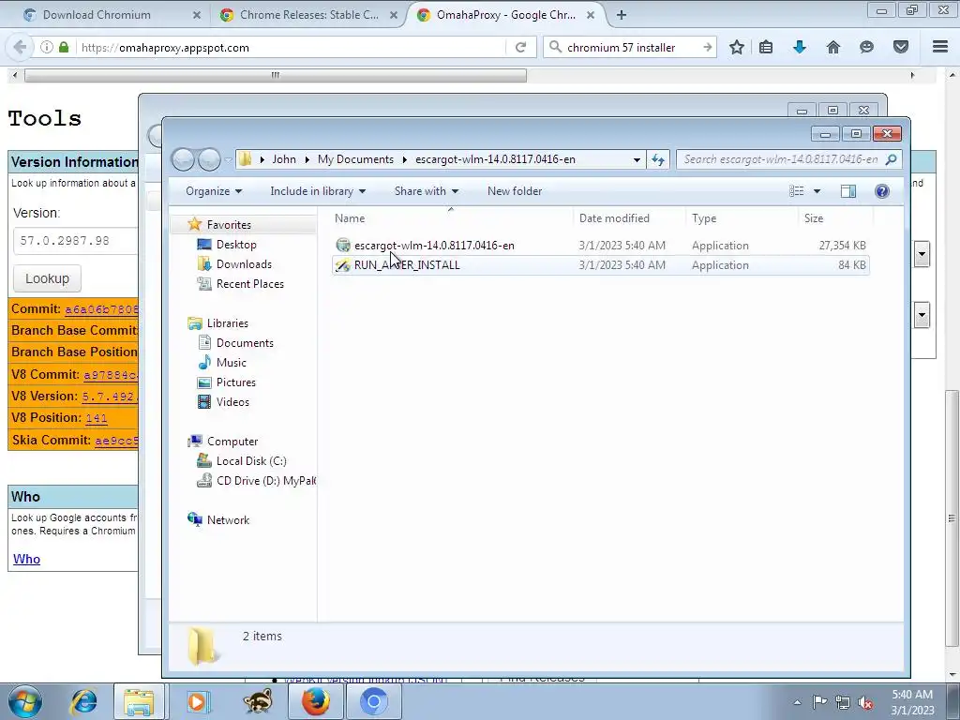This screenshot has height=720, width=960.
Task: Open Windows Media Player from taskbar
Action: [x=197, y=701]
